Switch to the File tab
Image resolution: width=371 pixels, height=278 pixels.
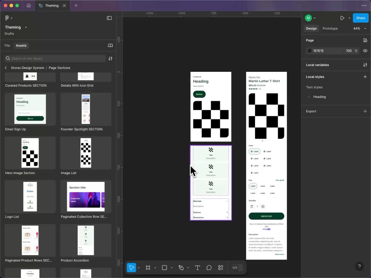7,46
